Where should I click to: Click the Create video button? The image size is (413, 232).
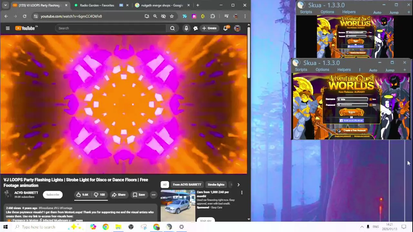point(209,28)
